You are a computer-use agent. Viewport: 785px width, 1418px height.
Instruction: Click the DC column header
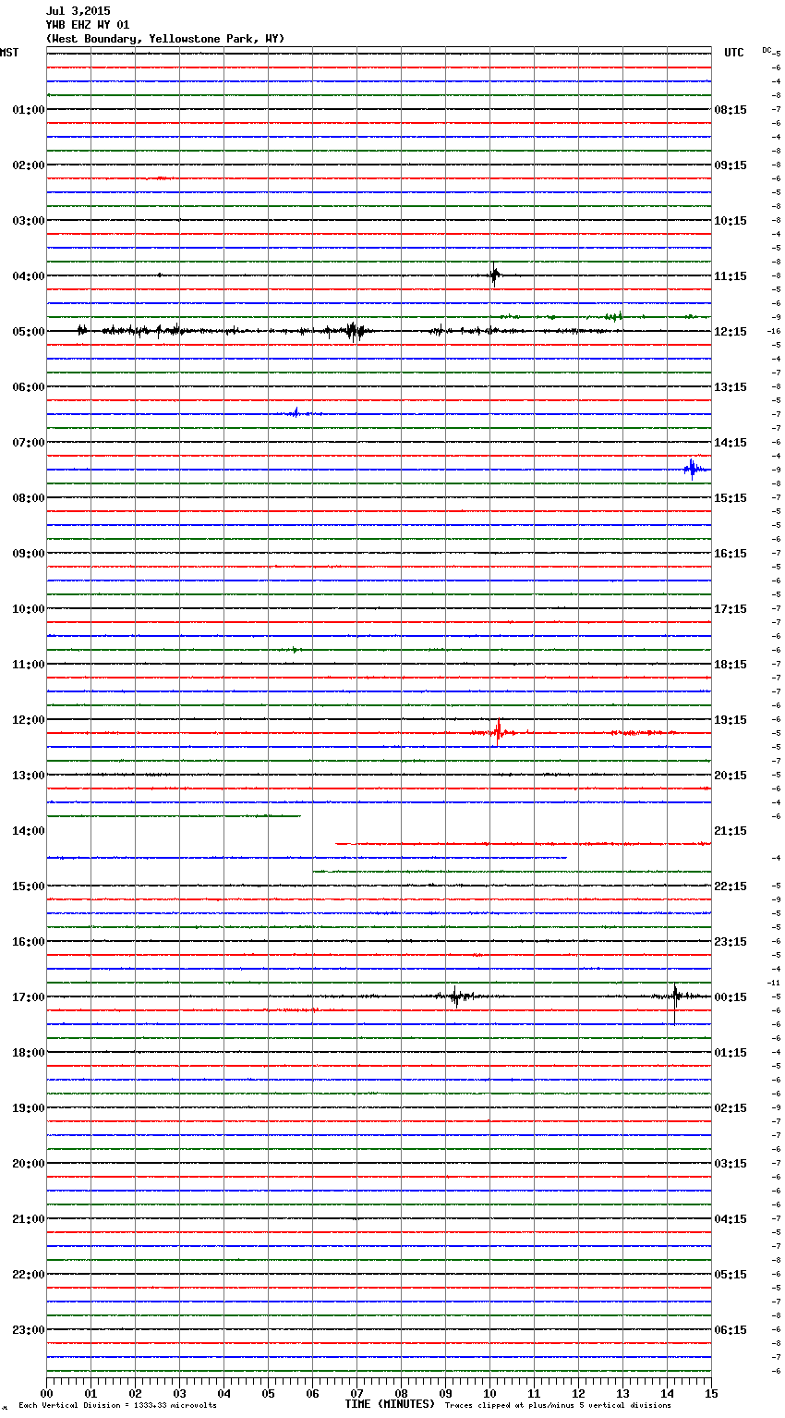coord(767,50)
